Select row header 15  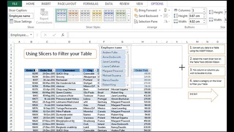tap(11, 89)
